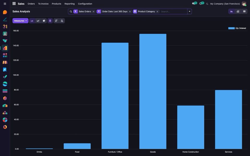
Task: Open the Contacts app in the sidebar
Action: pos(5,34)
